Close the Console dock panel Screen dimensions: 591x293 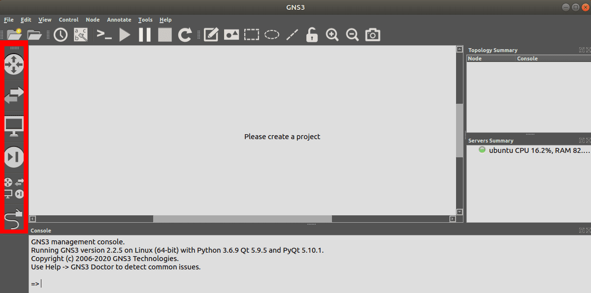(588, 230)
